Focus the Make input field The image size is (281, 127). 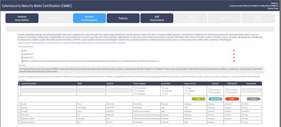[91, 90]
